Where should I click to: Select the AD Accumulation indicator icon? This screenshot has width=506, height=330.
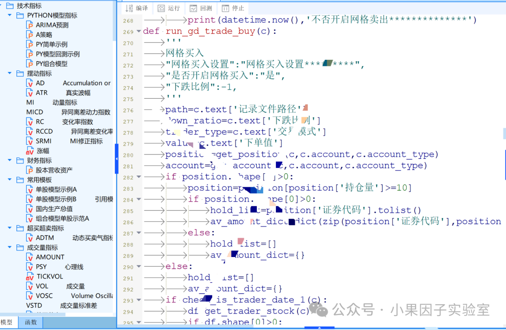[x=30, y=83]
